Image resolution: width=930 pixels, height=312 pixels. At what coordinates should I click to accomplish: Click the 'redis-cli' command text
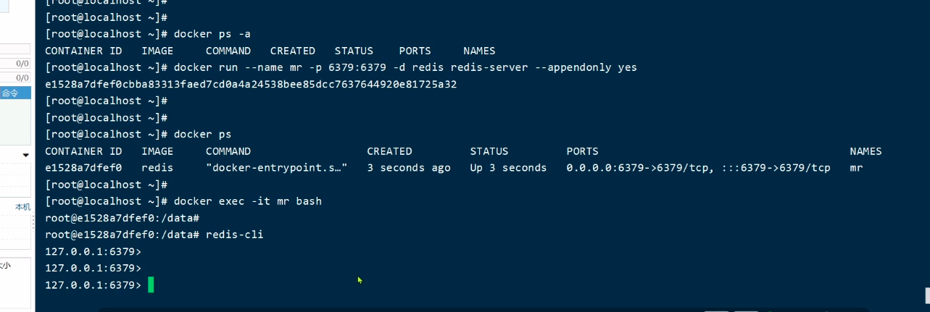pos(234,235)
